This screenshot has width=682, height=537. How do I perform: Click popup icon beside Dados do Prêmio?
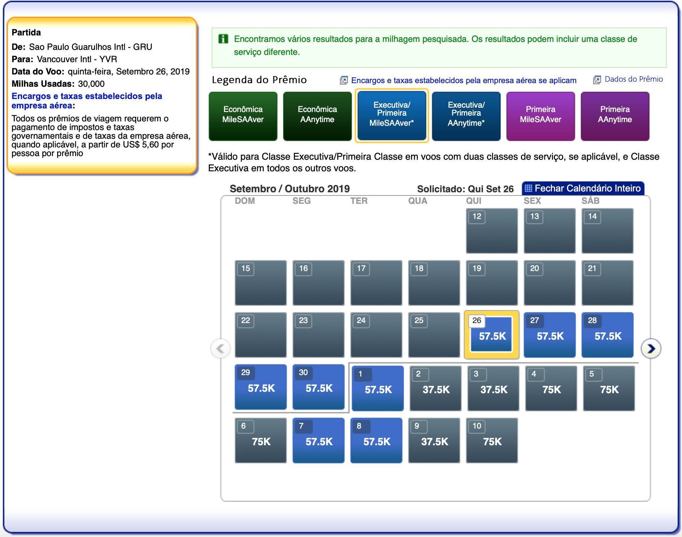coord(597,80)
